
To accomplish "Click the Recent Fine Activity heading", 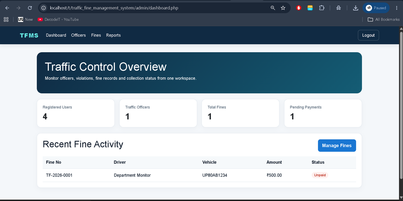I will coord(83,144).
